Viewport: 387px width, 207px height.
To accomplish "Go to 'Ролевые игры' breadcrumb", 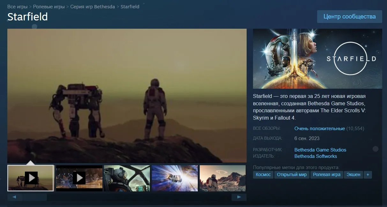I will tap(48, 6).
